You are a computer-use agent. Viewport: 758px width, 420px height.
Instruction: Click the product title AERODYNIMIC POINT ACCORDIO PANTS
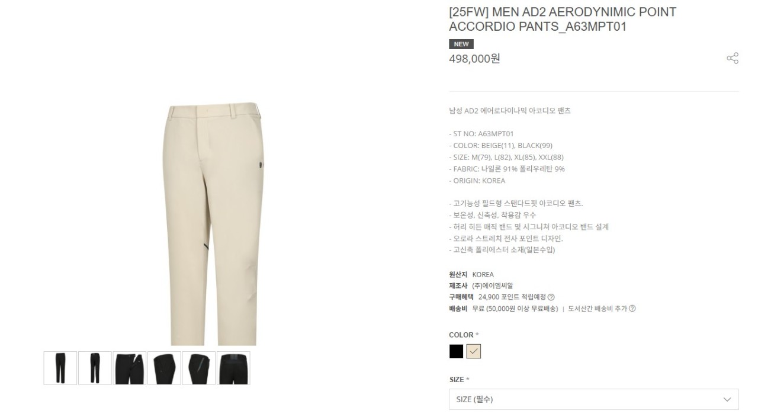[x=563, y=19]
